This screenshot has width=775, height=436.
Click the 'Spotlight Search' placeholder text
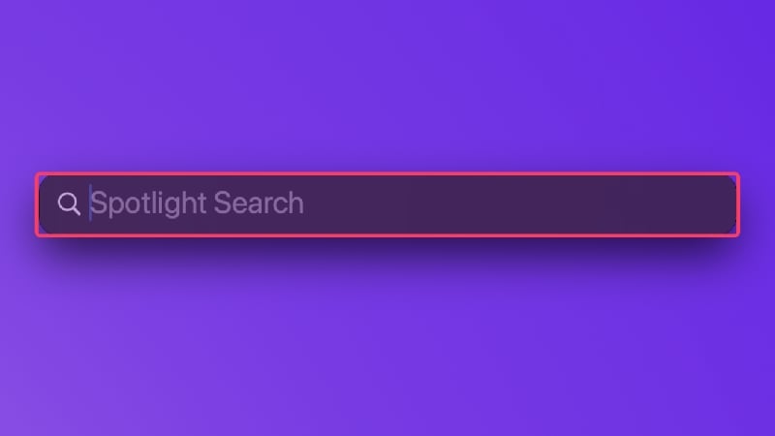(x=197, y=203)
